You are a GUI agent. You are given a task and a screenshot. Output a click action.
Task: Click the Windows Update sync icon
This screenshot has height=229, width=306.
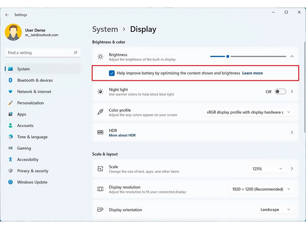click(11, 182)
